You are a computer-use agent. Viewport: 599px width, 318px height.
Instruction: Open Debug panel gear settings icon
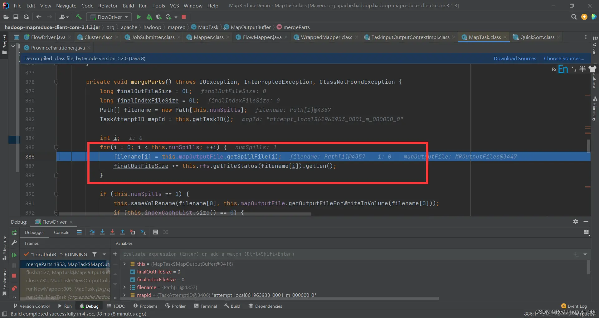576,221
